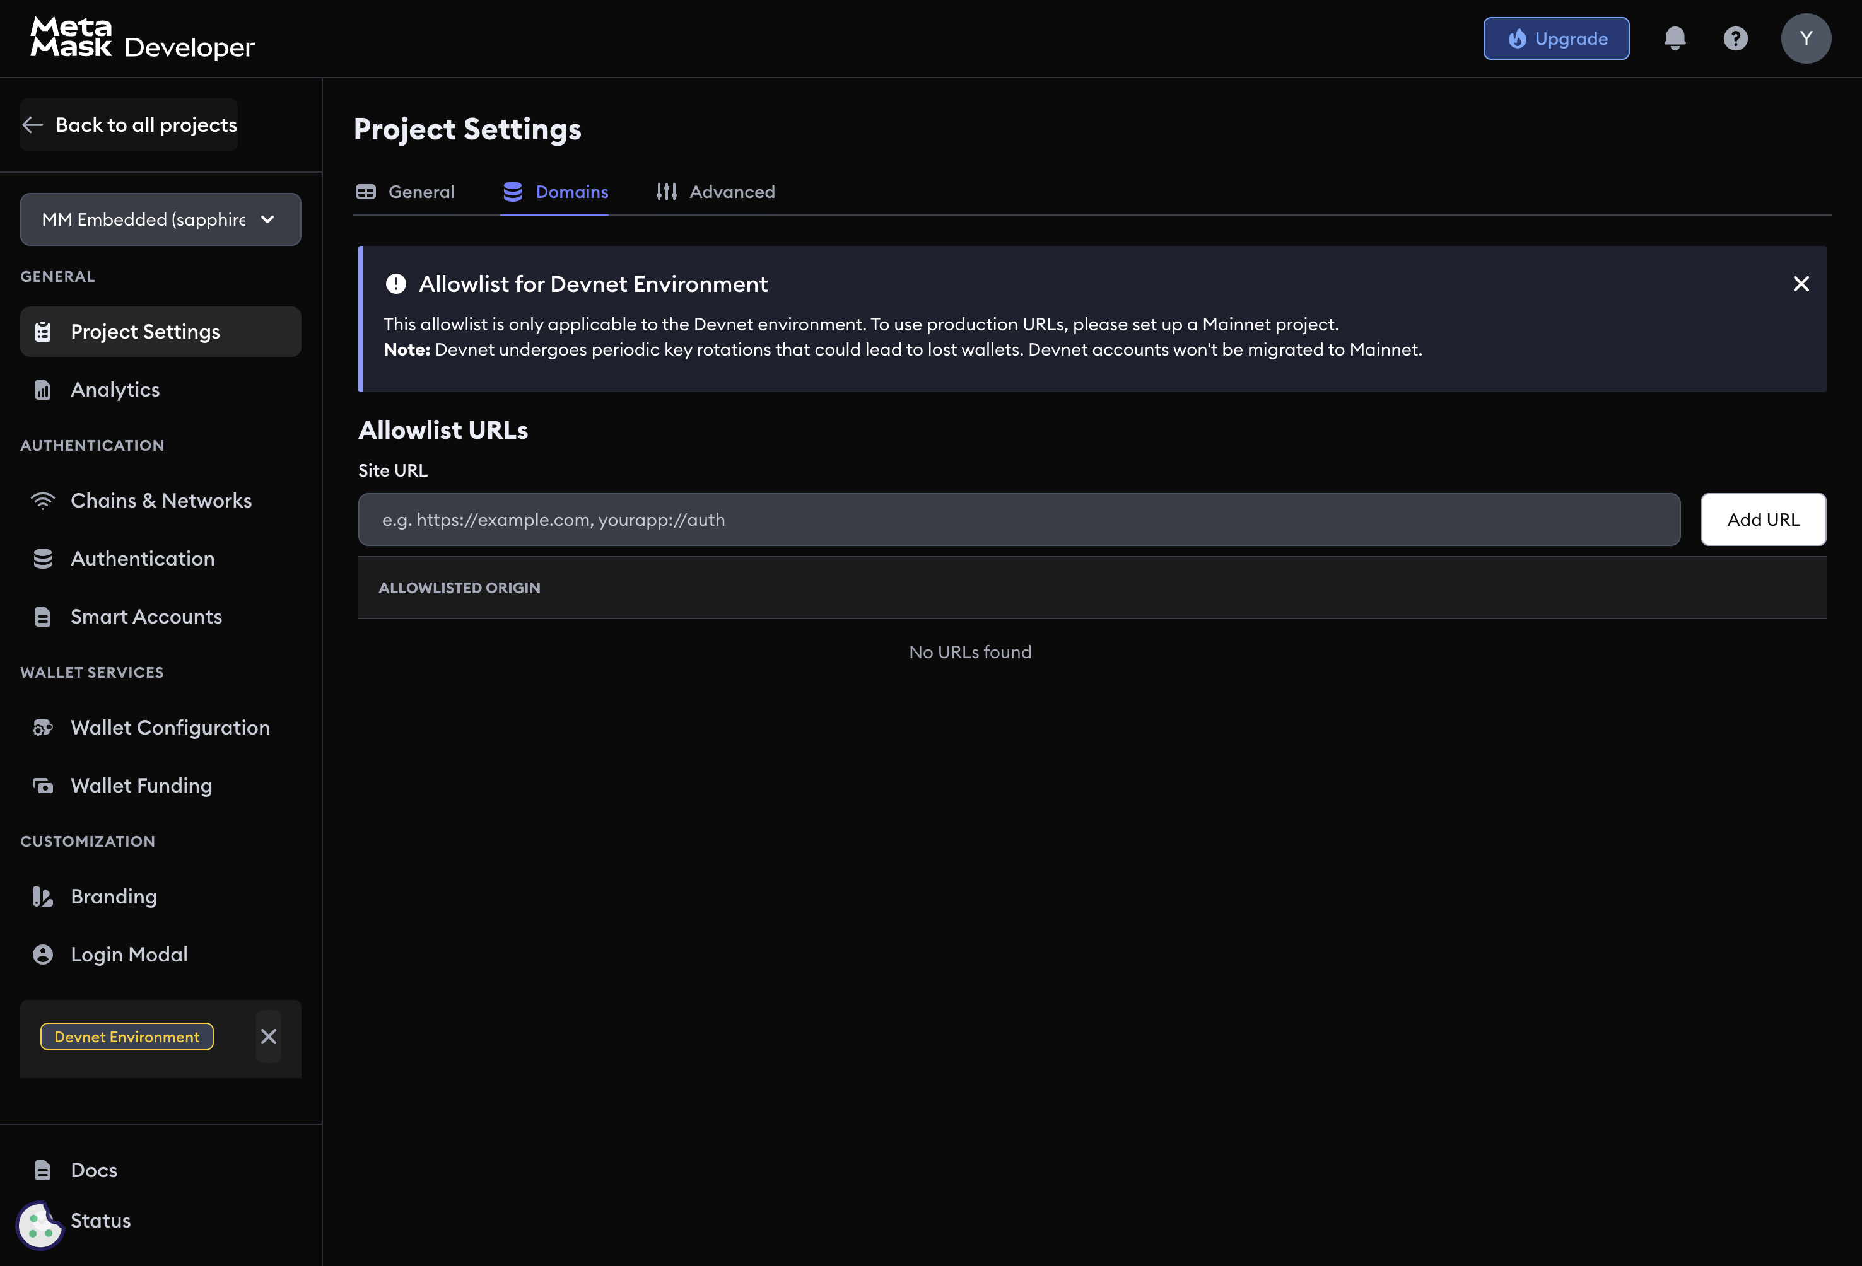Open Authentication page
1862x1266 pixels.
coord(160,559)
